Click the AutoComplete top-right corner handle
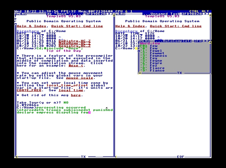 pyautogui.click(x=210, y=42)
